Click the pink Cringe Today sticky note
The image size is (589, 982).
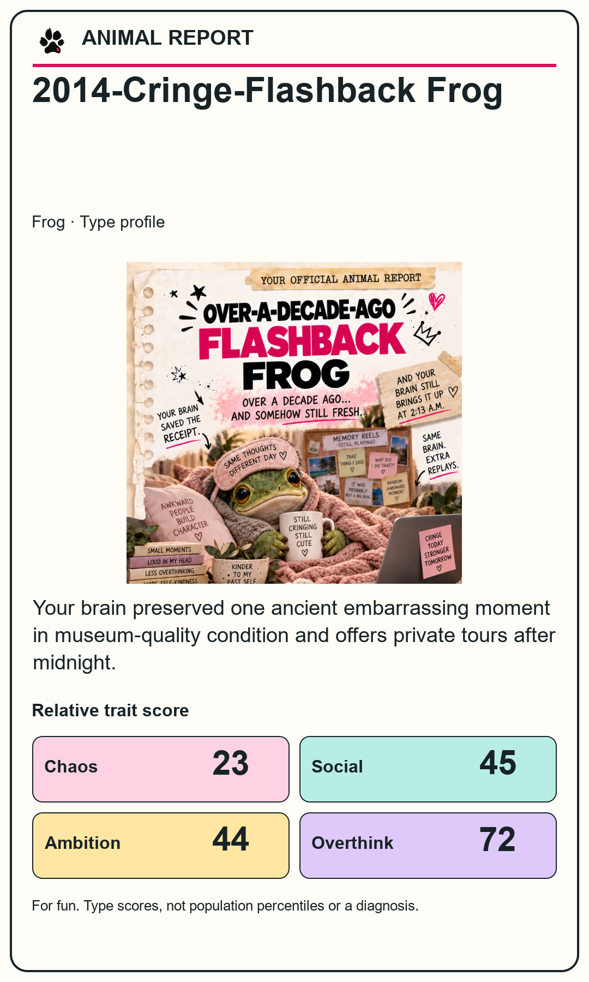click(x=437, y=552)
